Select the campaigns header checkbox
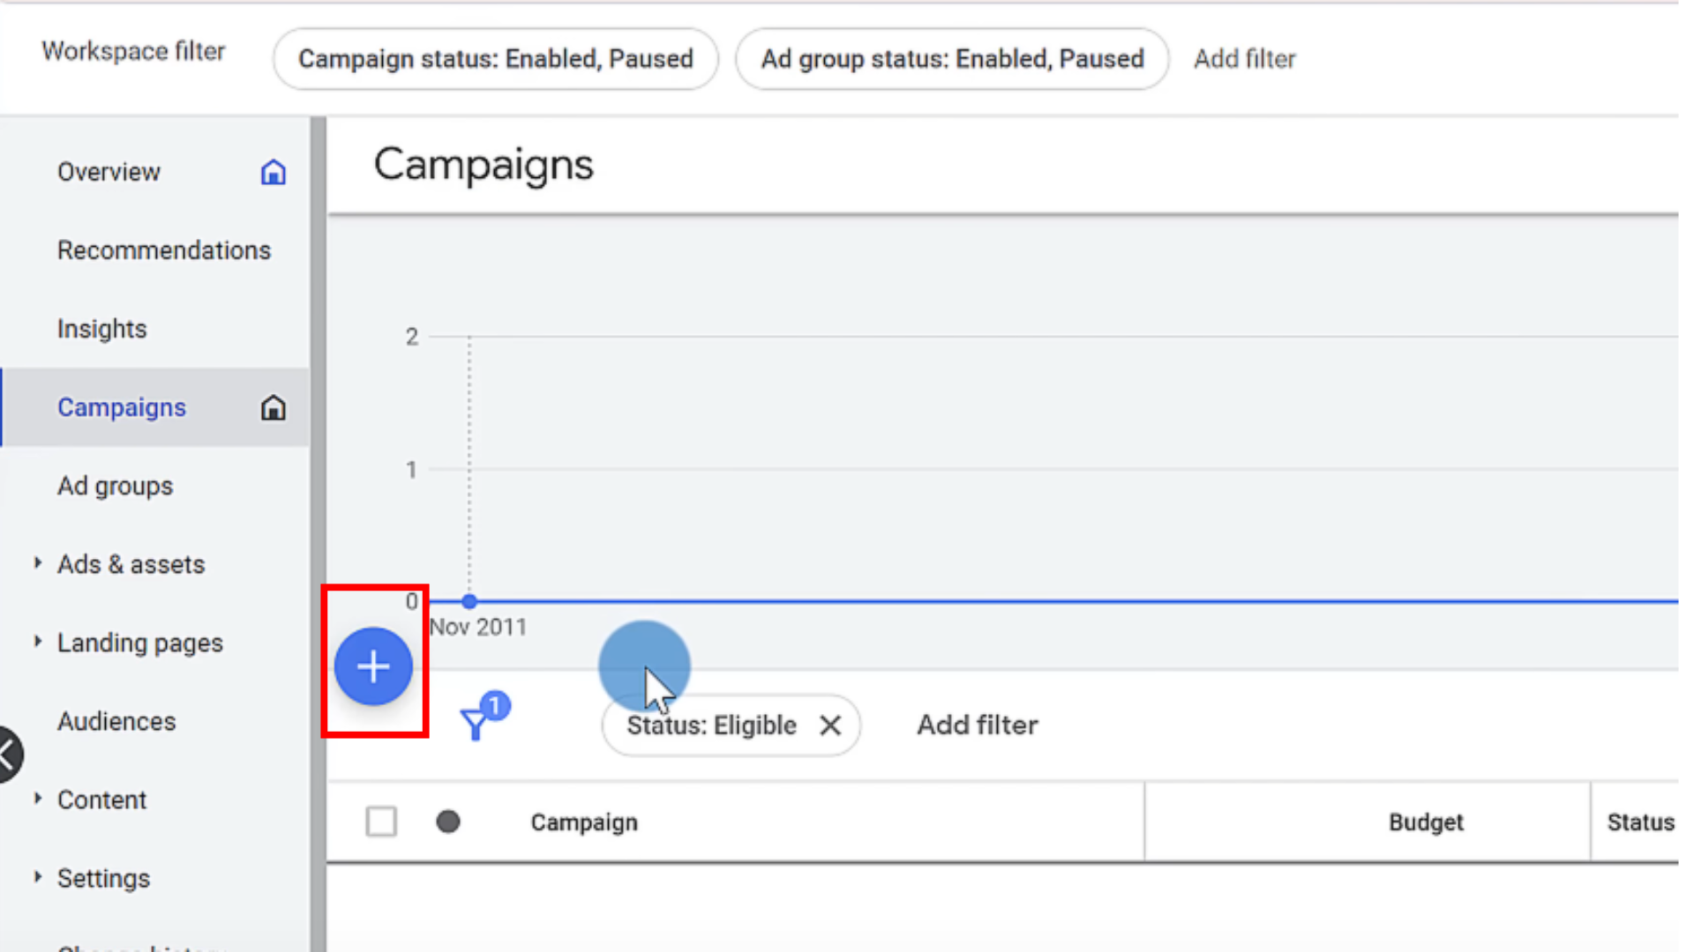 (x=381, y=822)
